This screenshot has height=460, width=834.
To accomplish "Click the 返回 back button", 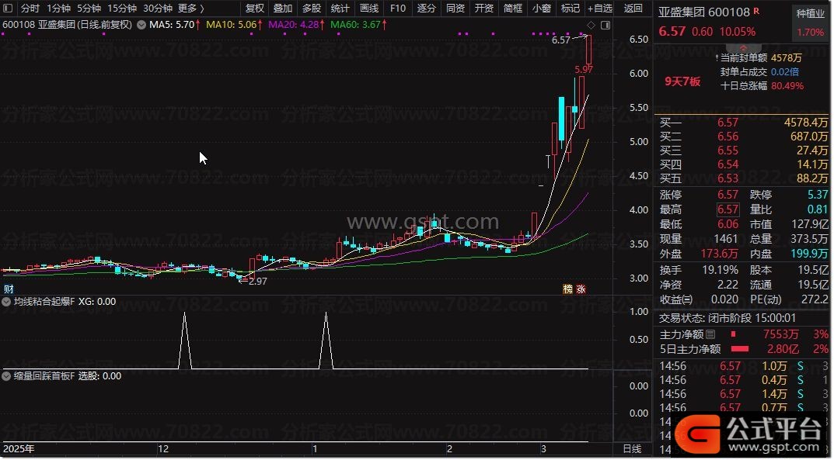I will click(x=633, y=9).
